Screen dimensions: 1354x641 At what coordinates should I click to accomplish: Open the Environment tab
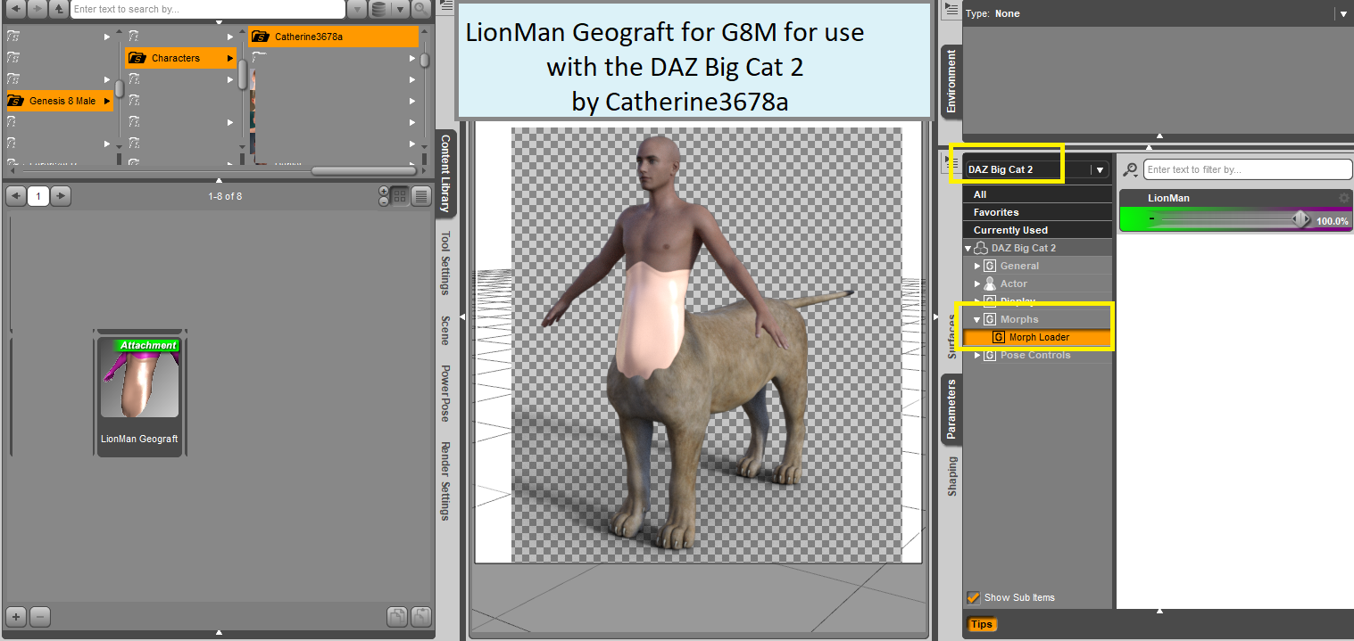951,81
